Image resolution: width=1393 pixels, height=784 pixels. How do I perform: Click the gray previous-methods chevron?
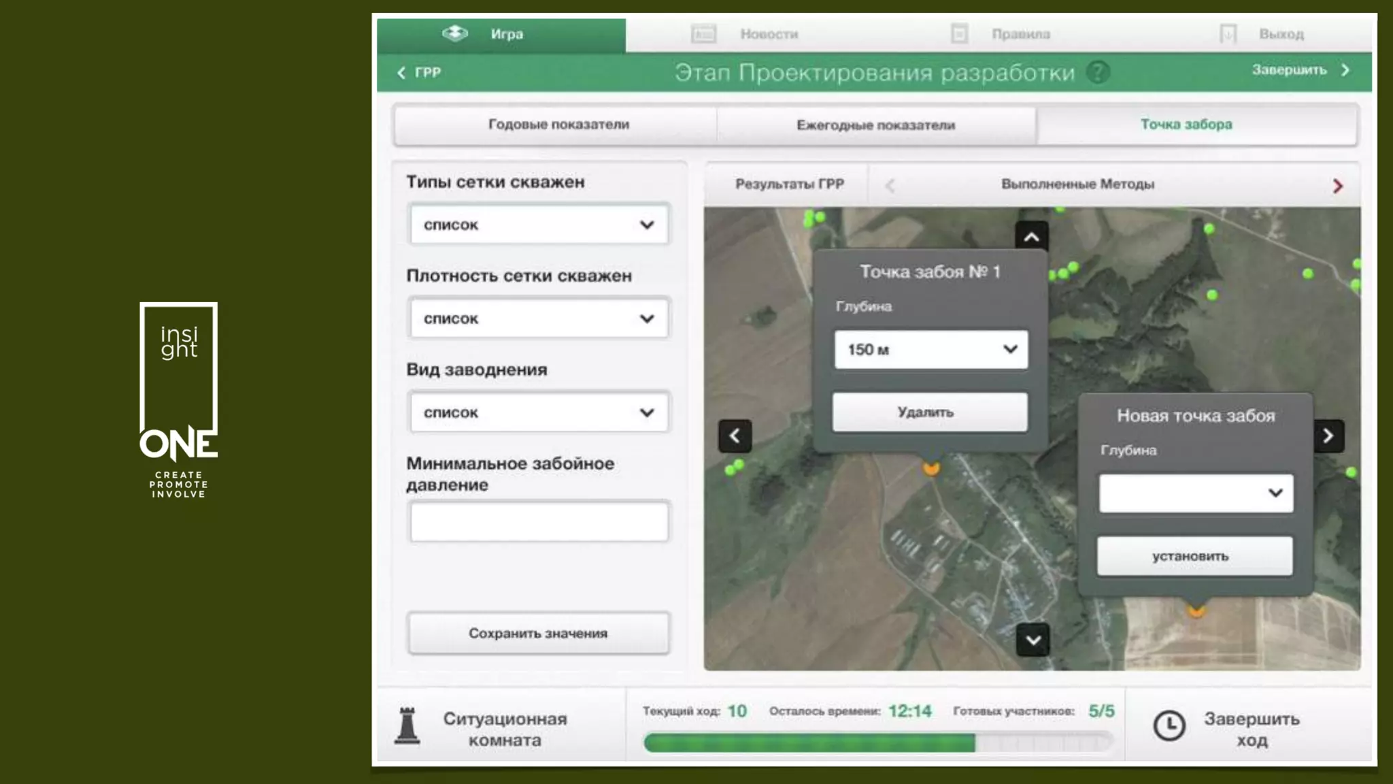tap(889, 185)
